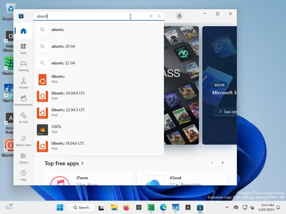Maximize the Microsoft Store window
The height and width of the screenshot is (214, 286).
pyautogui.click(x=217, y=14)
